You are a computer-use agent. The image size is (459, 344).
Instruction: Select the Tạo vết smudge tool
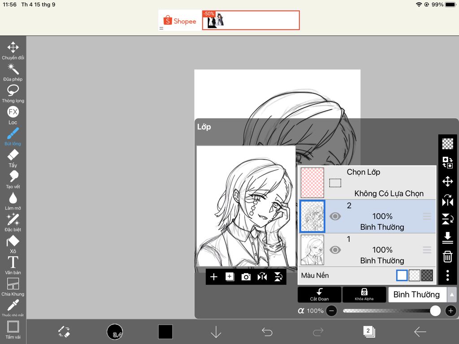tap(13, 180)
